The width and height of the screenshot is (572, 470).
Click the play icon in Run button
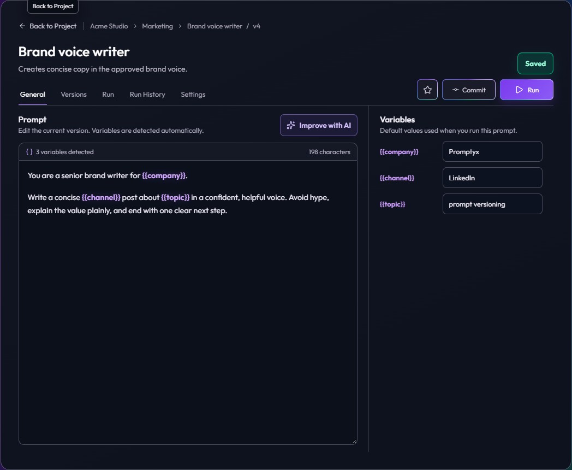[519, 90]
